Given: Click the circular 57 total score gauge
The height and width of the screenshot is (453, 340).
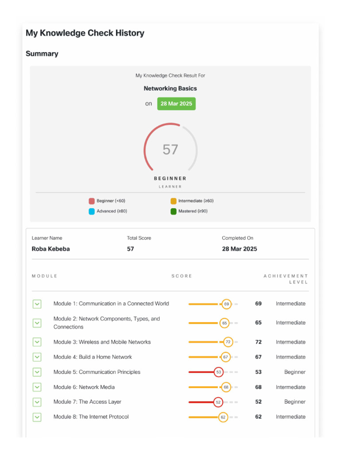Looking at the screenshot, I should point(170,149).
